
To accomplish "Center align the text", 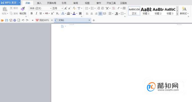I will (x=91, y=13).
